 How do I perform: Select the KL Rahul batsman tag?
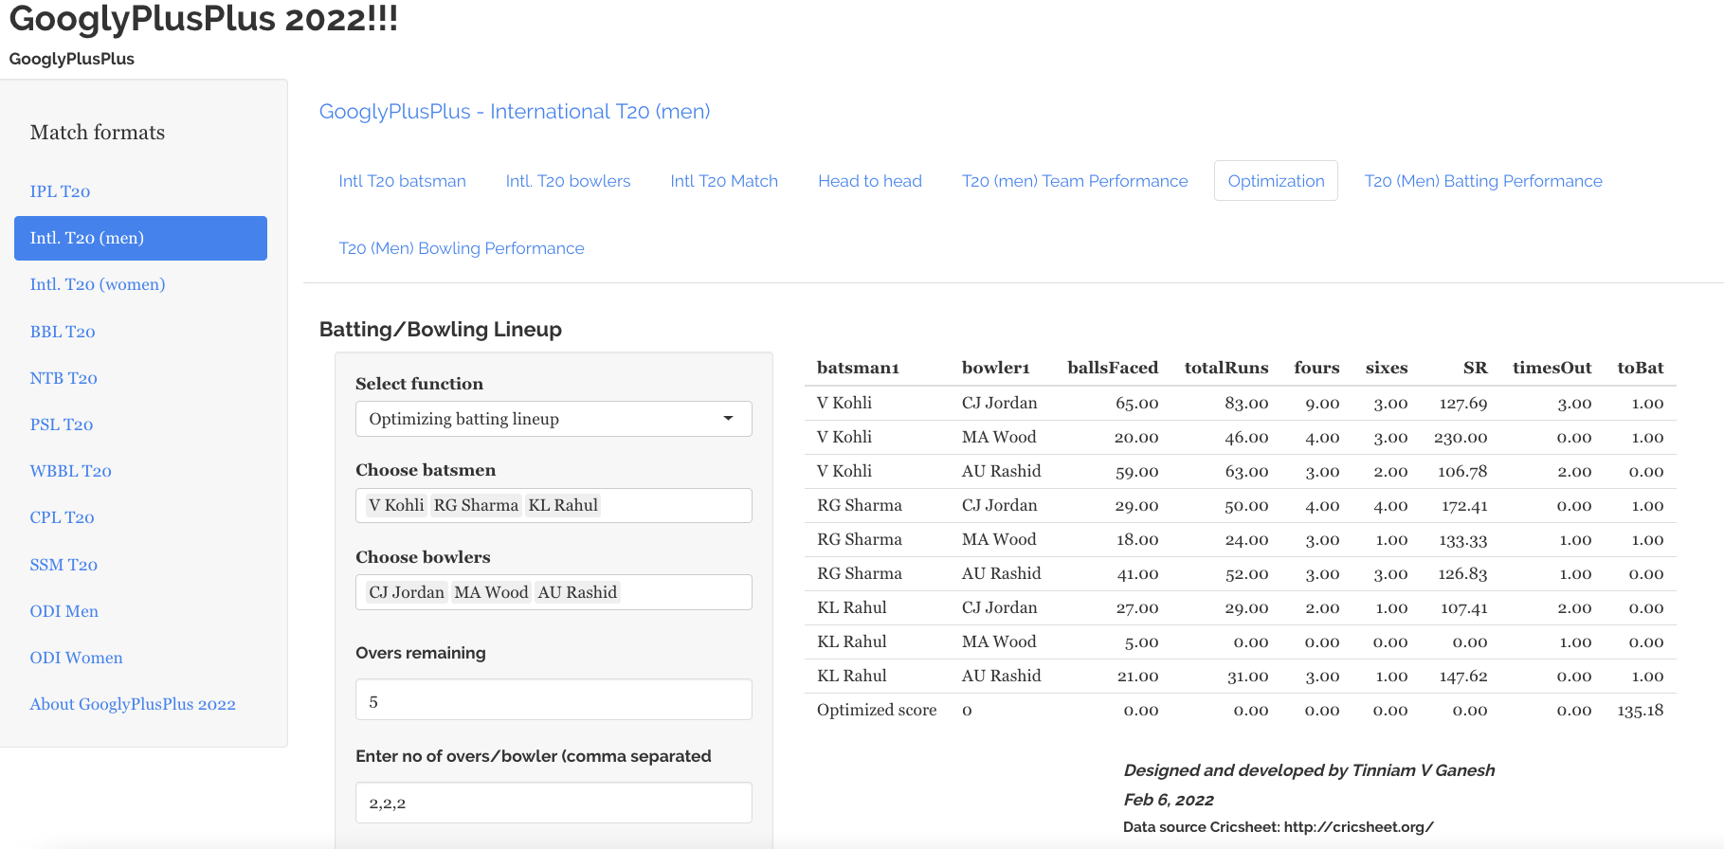(x=563, y=505)
